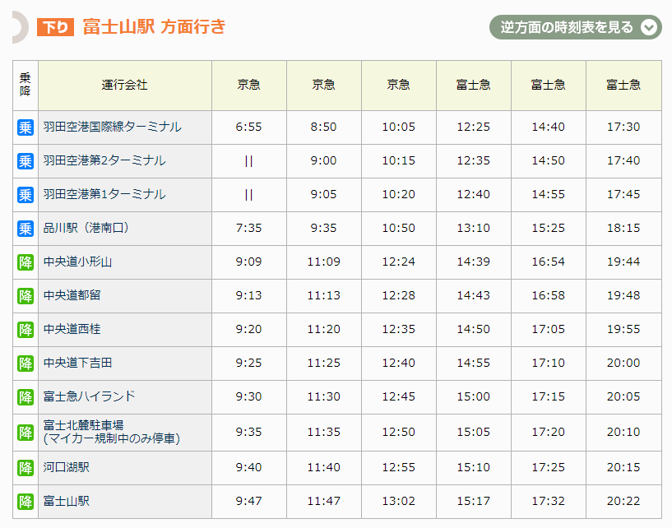The width and height of the screenshot is (672, 528).
Task: Click the 降 icon for 中央道都留
Action: pyautogui.click(x=25, y=296)
